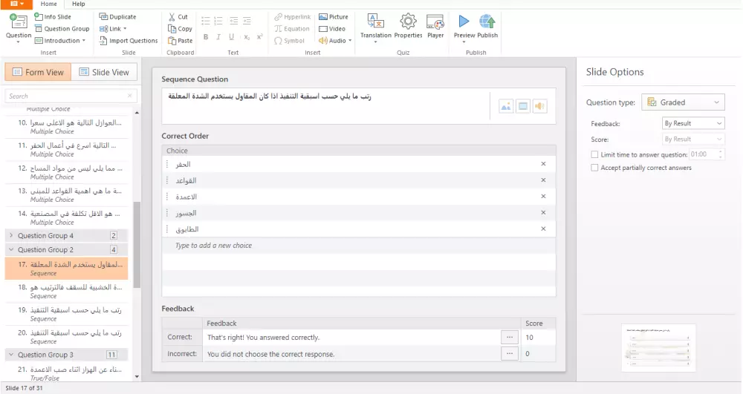743x394 pixels.
Task: Open the Feedback By Result dropdown
Action: 692,123
